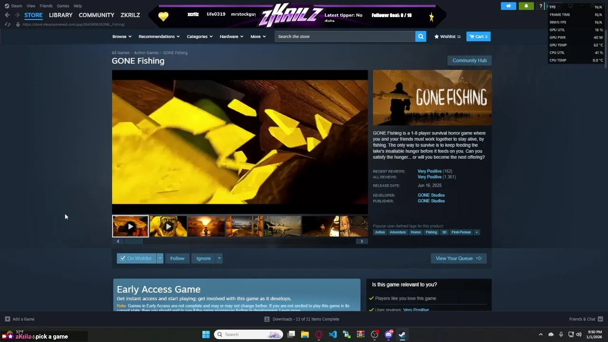Click the Steam taskbar icon

pos(402,334)
